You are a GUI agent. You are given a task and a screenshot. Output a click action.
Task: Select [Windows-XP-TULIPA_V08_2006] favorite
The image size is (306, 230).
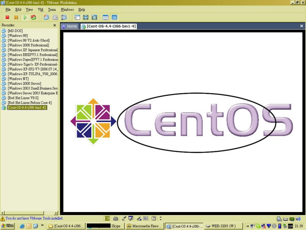pos(30,74)
